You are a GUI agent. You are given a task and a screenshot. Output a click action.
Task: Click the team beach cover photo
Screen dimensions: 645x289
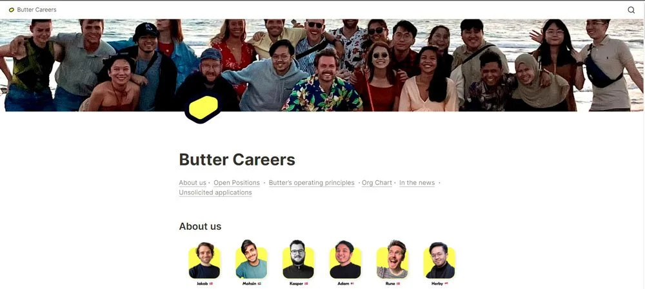click(322, 65)
